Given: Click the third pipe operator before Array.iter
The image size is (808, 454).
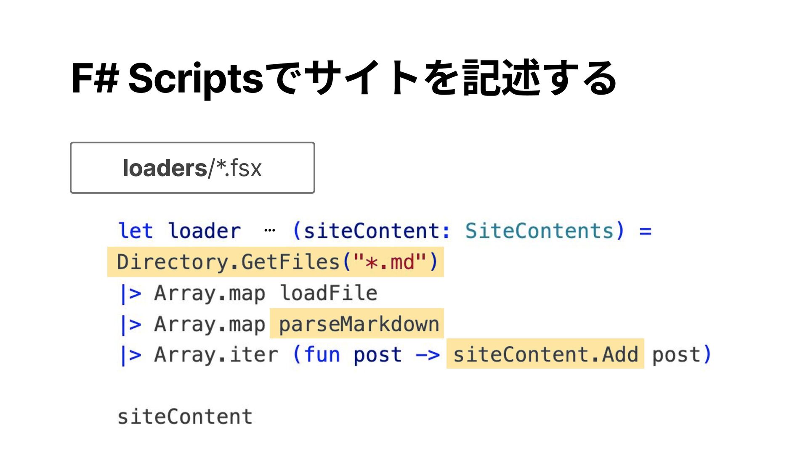Looking at the screenshot, I should click(130, 355).
